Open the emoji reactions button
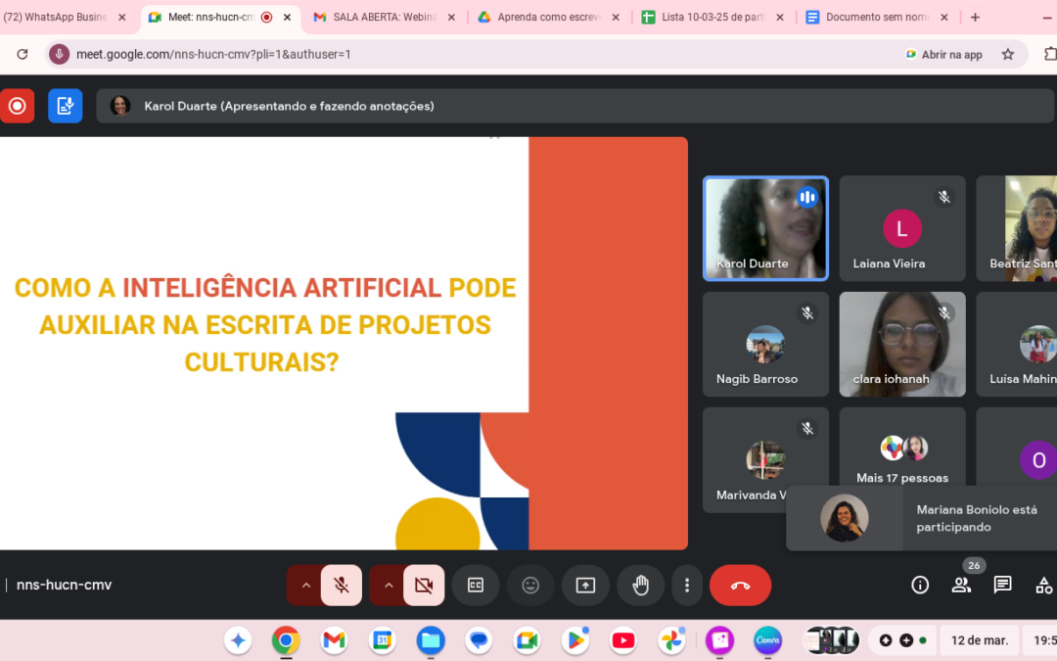The image size is (1057, 661). pos(530,586)
